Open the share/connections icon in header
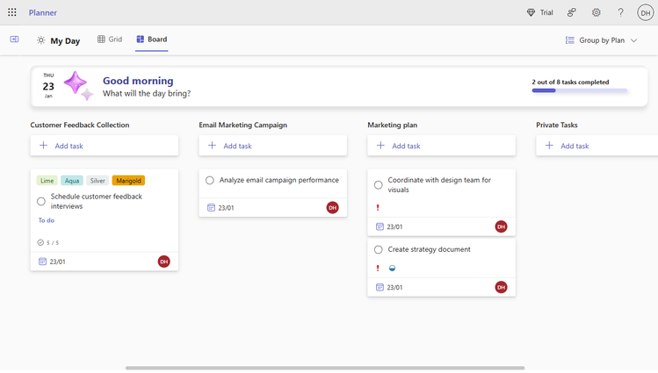 click(x=572, y=12)
